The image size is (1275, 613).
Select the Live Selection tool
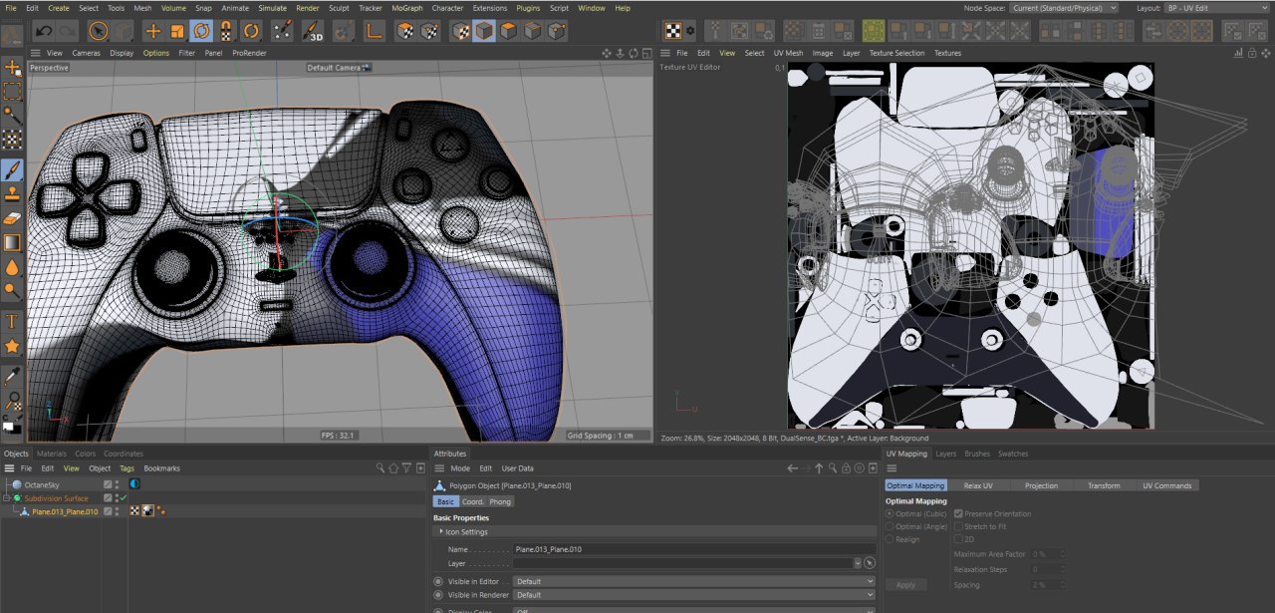[x=99, y=32]
